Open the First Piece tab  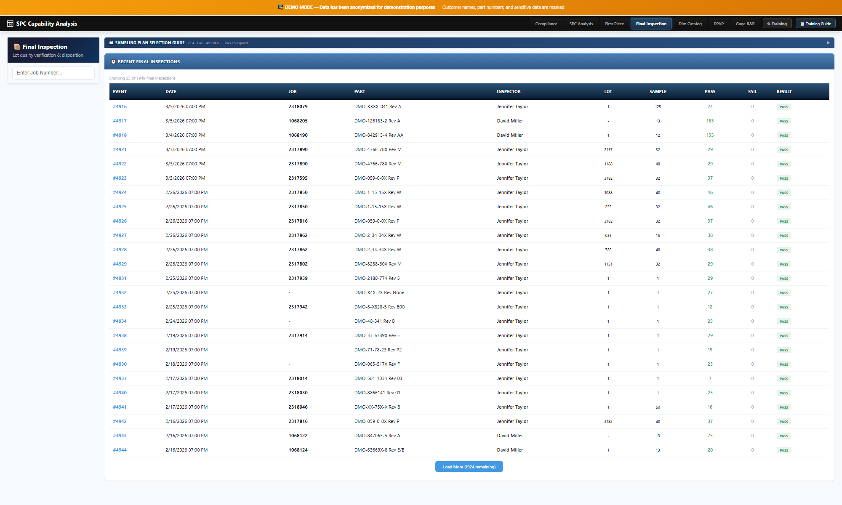614,24
